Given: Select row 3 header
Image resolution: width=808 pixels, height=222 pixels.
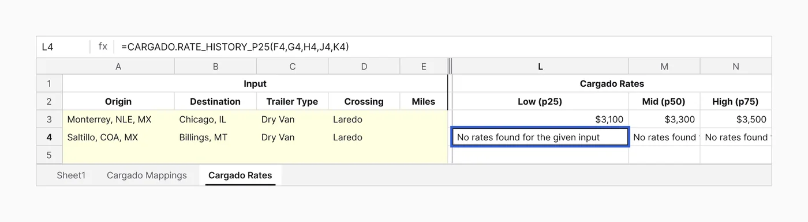Looking at the screenshot, I should [49, 120].
